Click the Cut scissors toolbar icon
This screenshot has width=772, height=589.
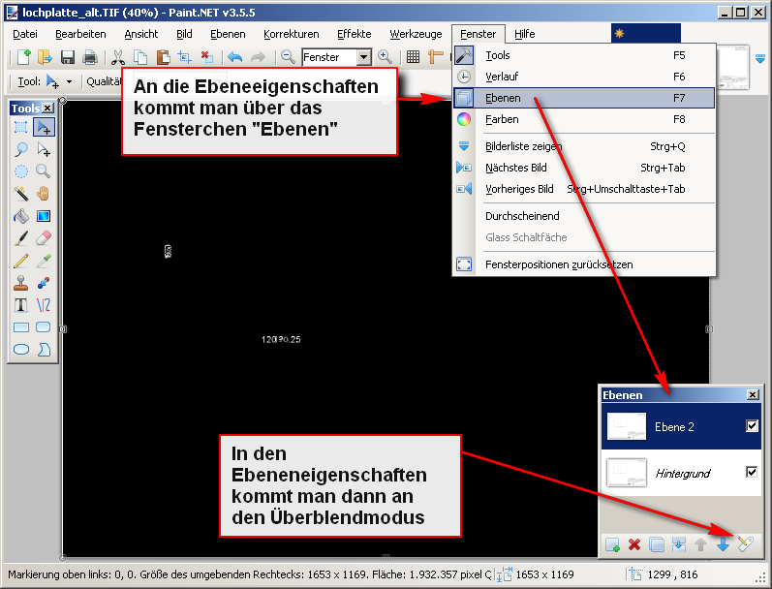coord(117,57)
